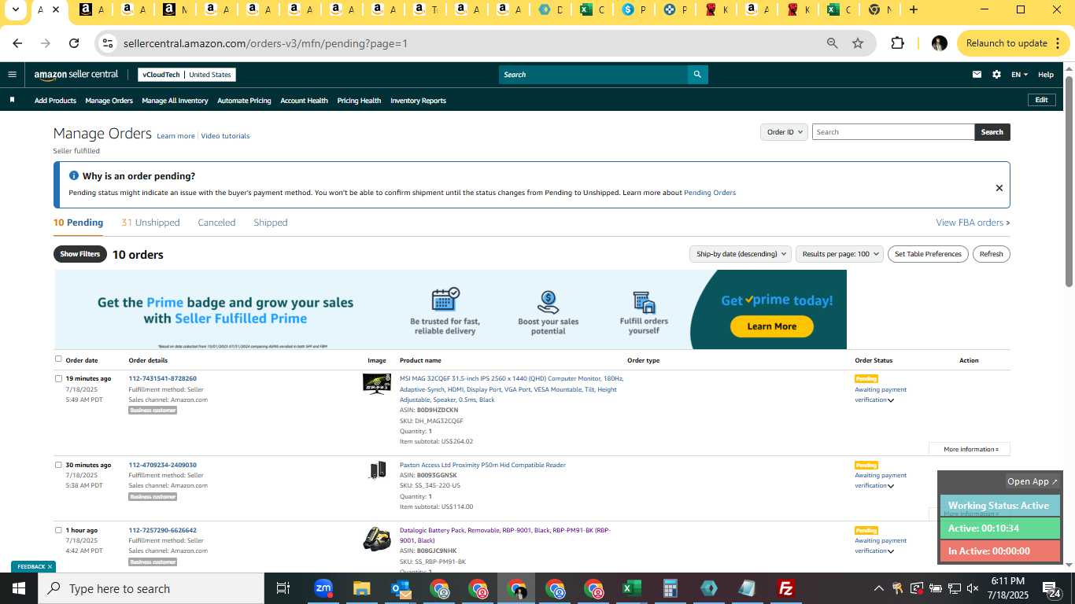Open Outlook from the taskbar
Viewport: 1075px width, 604px height.
pyautogui.click(x=401, y=588)
